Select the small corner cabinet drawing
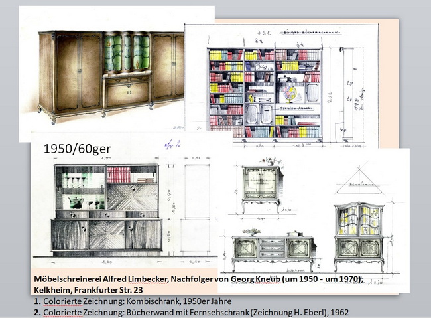This screenshot has width=431, height=318. click(x=262, y=187)
